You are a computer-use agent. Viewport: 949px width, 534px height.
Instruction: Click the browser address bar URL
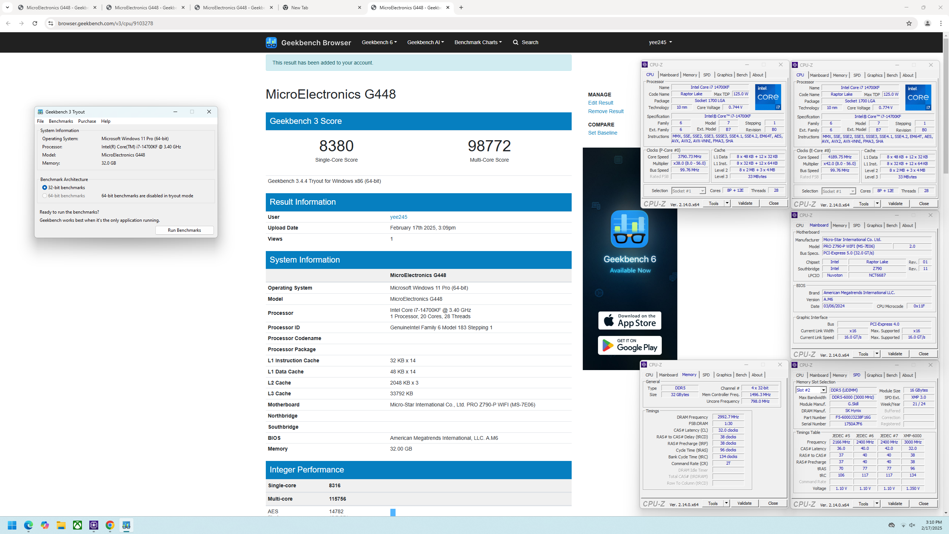(x=106, y=23)
